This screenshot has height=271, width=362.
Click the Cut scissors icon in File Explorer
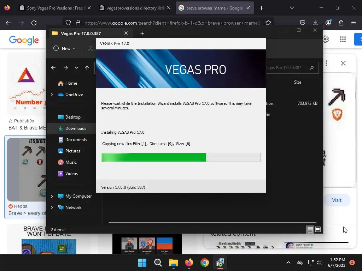(90, 49)
